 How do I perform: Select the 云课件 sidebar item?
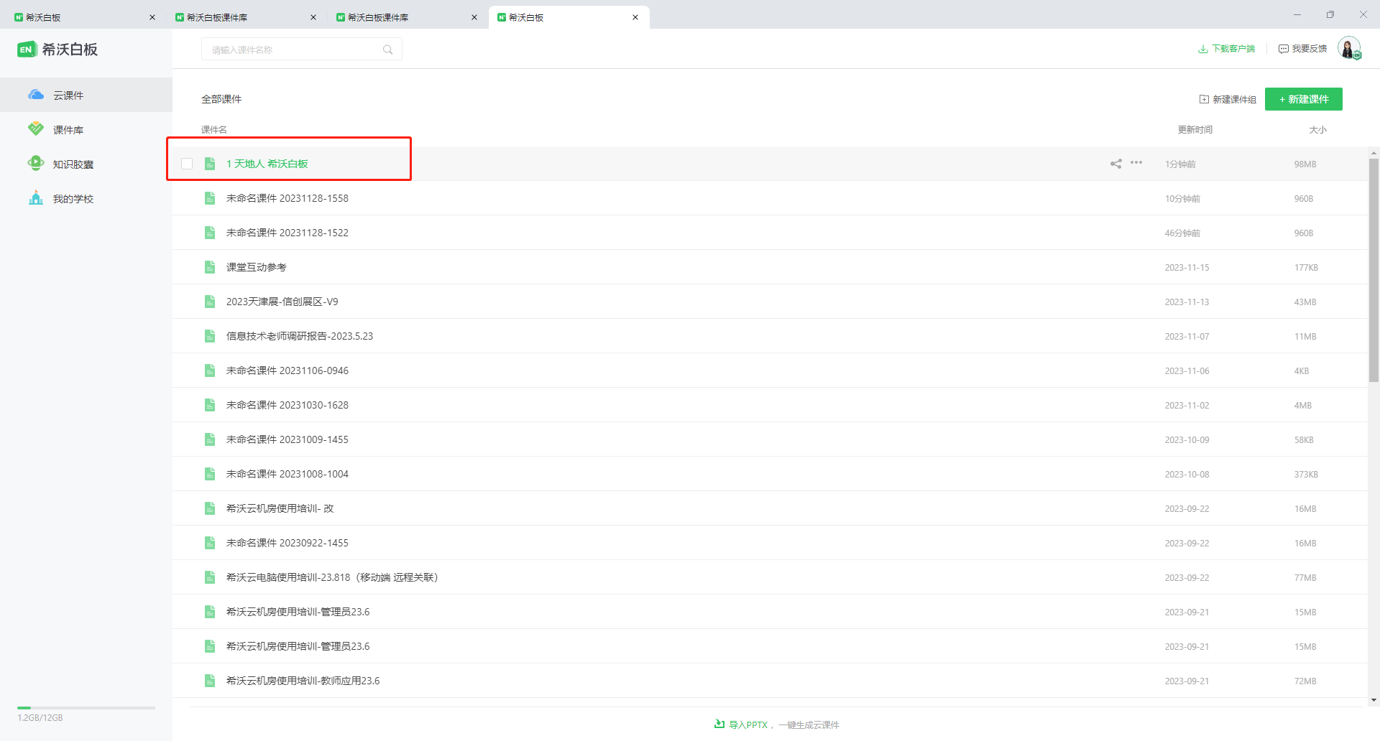click(86, 95)
